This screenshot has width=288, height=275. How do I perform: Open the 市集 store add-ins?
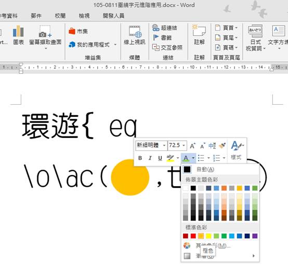click(x=78, y=31)
